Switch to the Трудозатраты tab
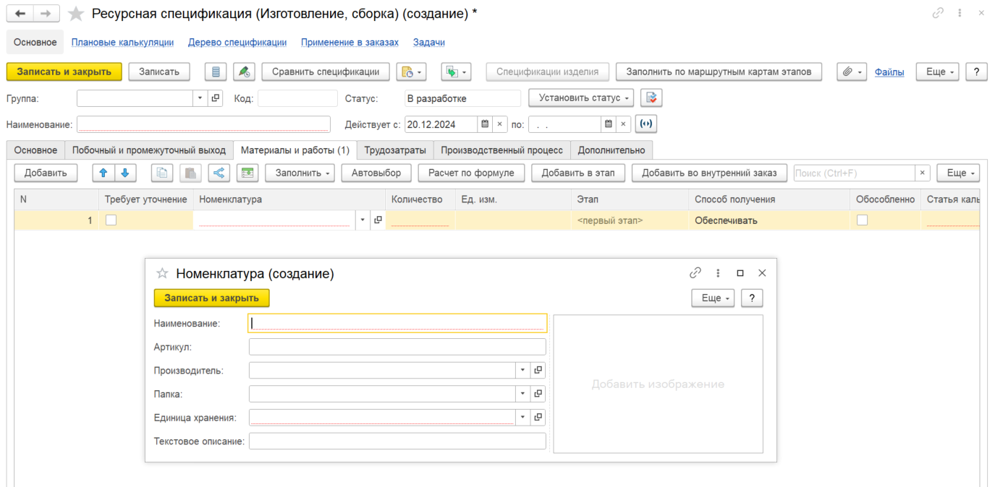Image resolution: width=995 pixels, height=487 pixels. (x=395, y=150)
